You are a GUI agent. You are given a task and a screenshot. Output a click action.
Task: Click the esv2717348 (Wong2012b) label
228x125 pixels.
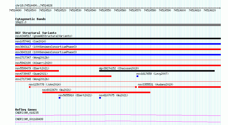(x=32, y=79)
